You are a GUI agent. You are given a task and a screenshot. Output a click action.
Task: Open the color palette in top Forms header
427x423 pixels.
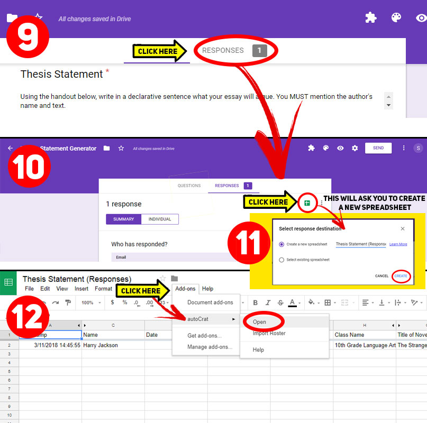[396, 17]
